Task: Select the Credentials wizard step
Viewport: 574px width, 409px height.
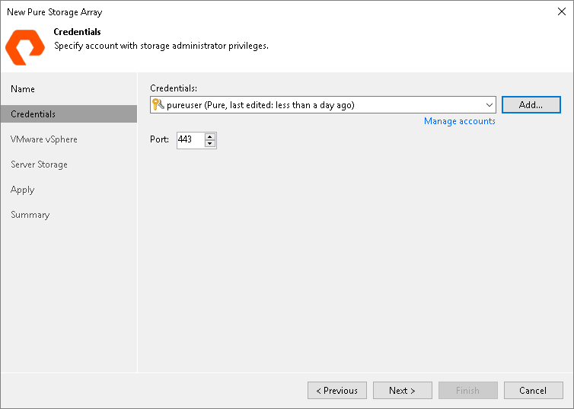Action: coord(69,114)
